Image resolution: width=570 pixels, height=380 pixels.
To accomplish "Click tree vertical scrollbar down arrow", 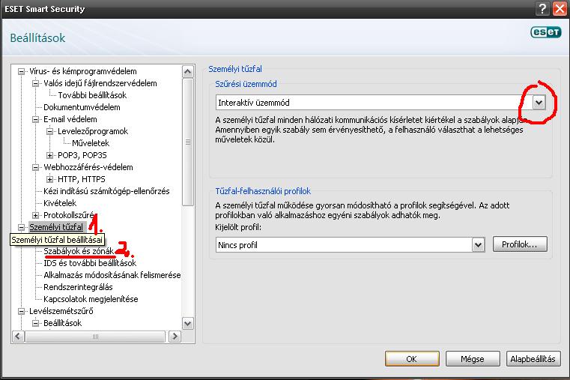I will pyautogui.click(x=187, y=323).
